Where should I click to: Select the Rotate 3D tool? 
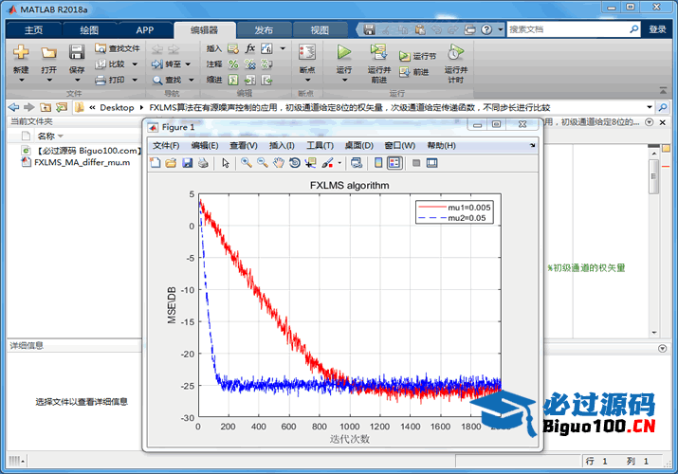[x=295, y=163]
